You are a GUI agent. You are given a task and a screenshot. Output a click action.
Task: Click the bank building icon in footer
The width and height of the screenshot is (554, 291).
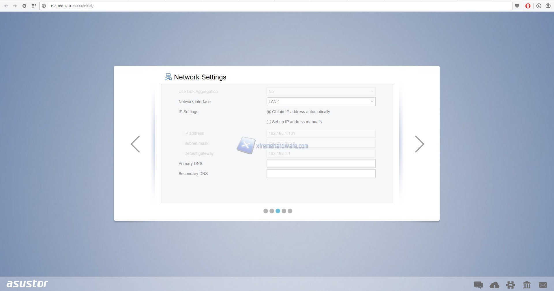pos(527,285)
